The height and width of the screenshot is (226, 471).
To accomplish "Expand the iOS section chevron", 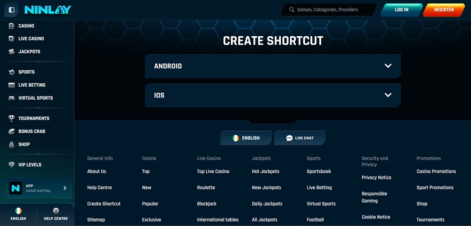I will (388, 95).
